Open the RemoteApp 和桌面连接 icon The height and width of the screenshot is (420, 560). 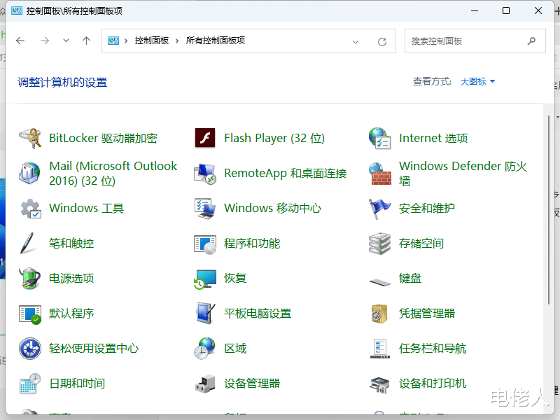click(x=205, y=174)
